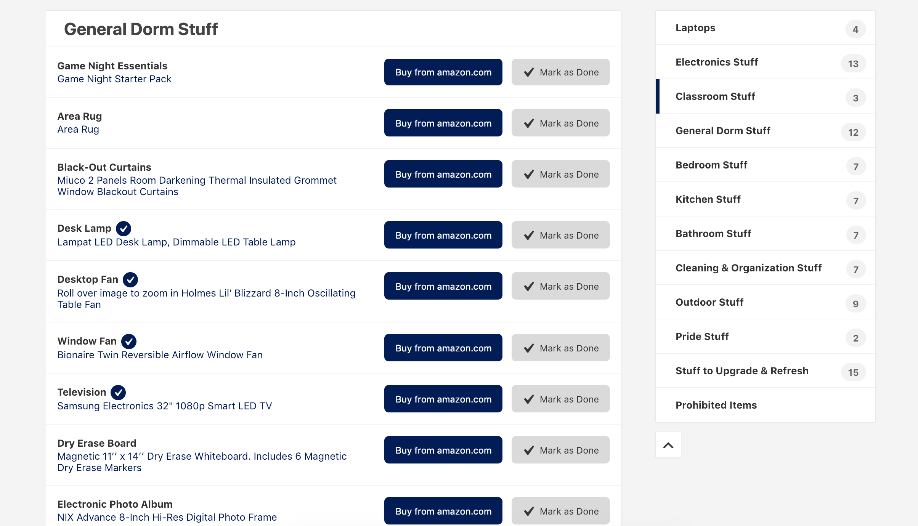918x526 pixels.
Task: Select Kitchen Stuff category
Action: click(708, 199)
